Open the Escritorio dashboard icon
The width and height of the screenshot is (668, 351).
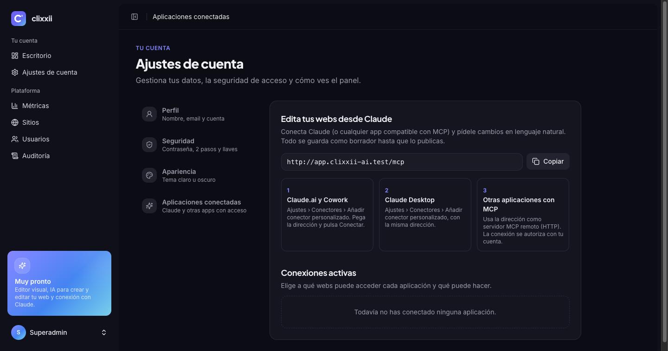[15, 56]
